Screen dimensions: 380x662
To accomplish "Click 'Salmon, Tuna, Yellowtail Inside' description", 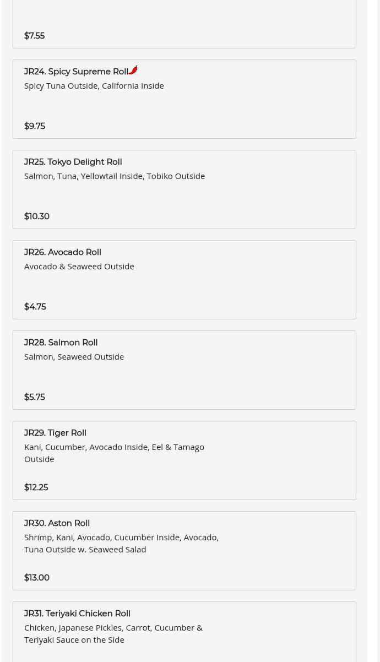I will point(114,176).
